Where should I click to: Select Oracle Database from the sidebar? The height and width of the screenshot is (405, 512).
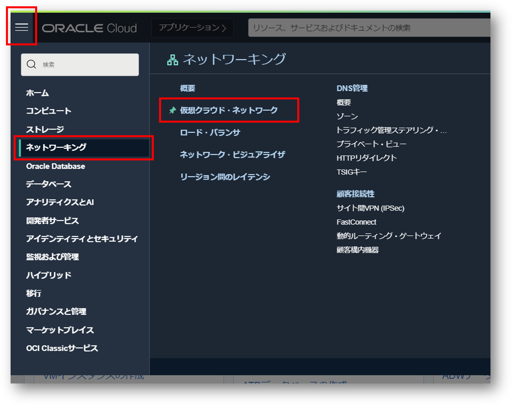(x=55, y=166)
